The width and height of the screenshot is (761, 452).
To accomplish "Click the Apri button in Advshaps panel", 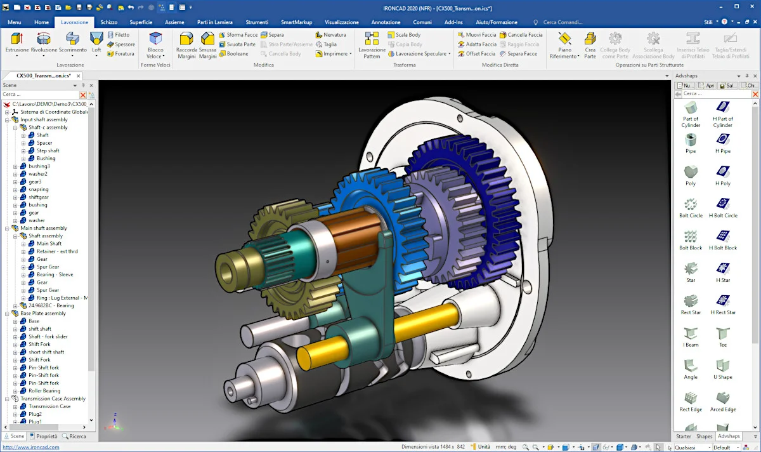I will pos(708,85).
